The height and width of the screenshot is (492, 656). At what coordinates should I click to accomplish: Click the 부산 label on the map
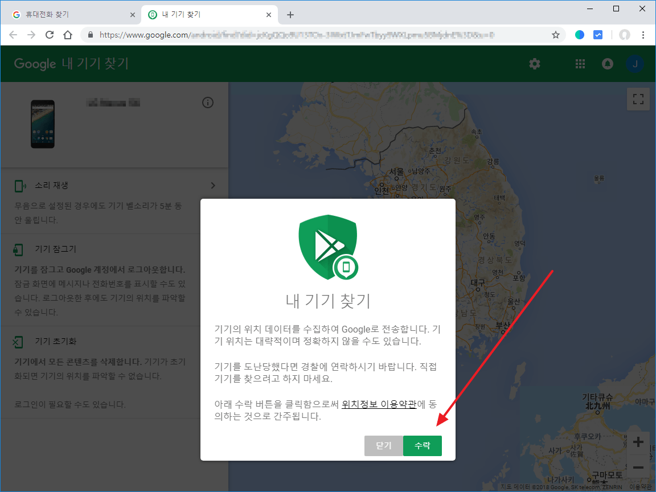pyautogui.click(x=503, y=325)
